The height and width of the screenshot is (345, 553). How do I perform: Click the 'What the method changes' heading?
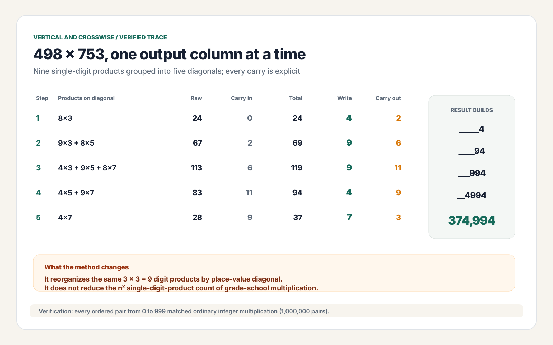[x=86, y=267]
